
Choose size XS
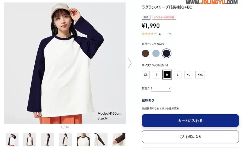tap(146, 75)
